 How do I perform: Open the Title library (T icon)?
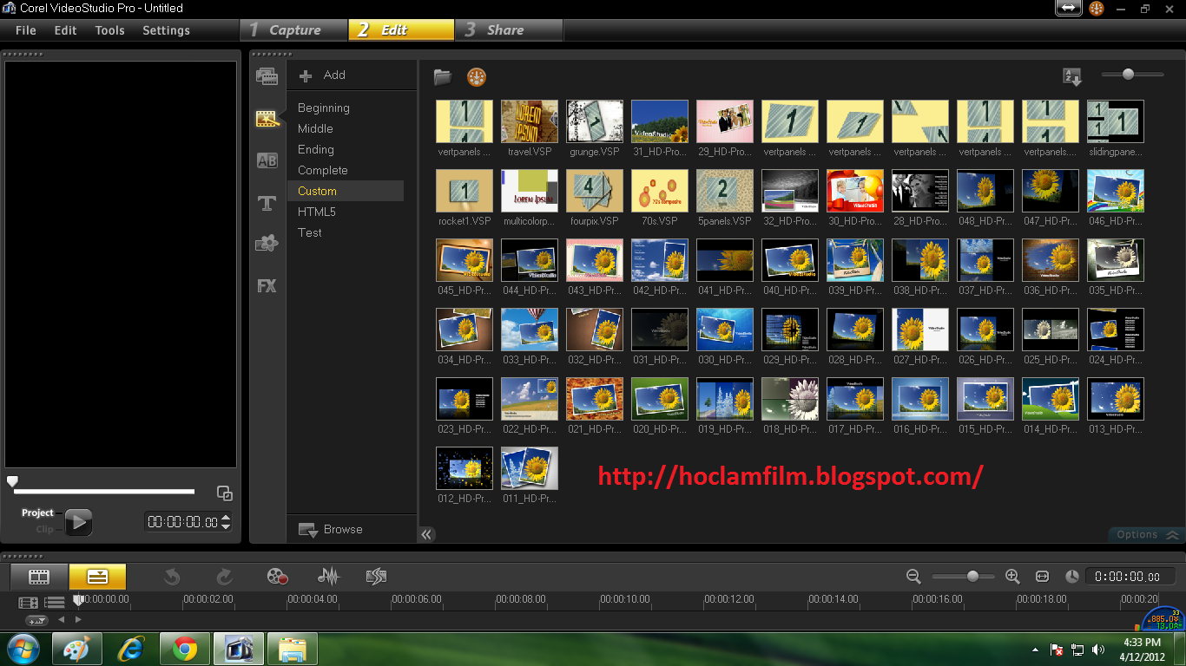point(267,203)
